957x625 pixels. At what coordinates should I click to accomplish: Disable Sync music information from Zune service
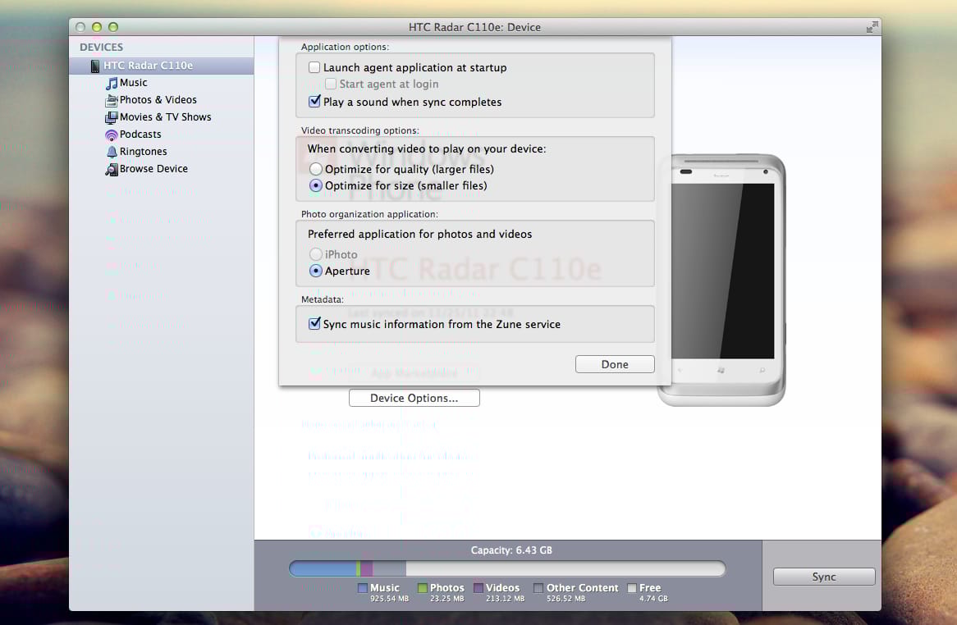tap(314, 323)
